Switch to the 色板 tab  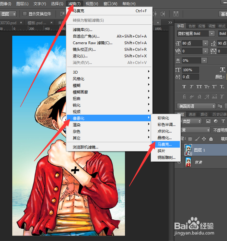pos(192,26)
